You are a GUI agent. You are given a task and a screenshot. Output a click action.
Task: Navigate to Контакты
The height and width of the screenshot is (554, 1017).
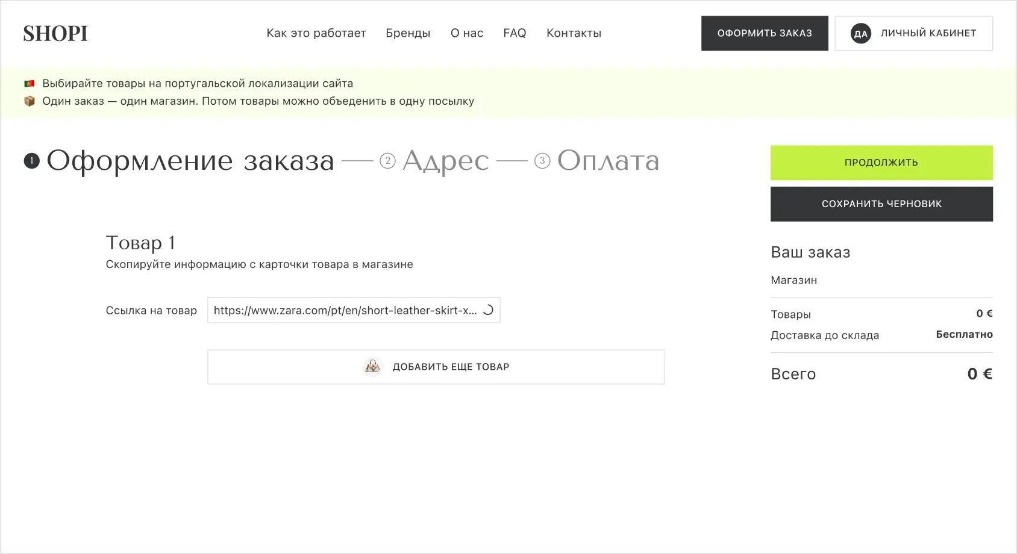click(574, 33)
